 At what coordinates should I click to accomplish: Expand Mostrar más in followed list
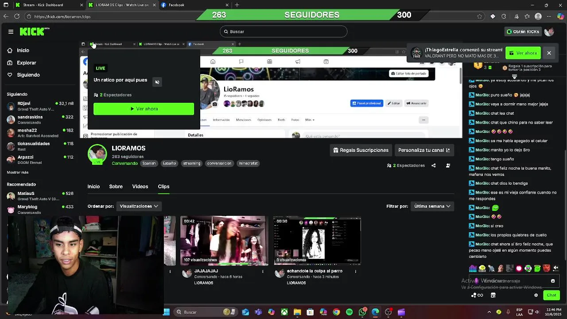18,172
